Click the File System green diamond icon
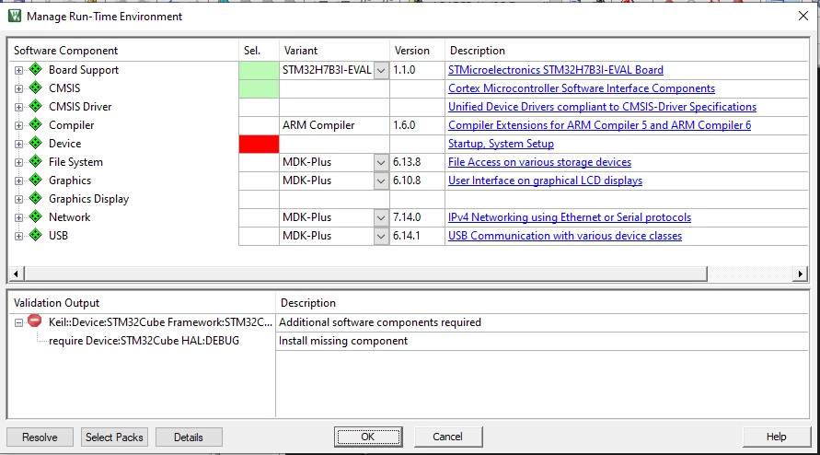This screenshot has width=820, height=455. pos(36,161)
